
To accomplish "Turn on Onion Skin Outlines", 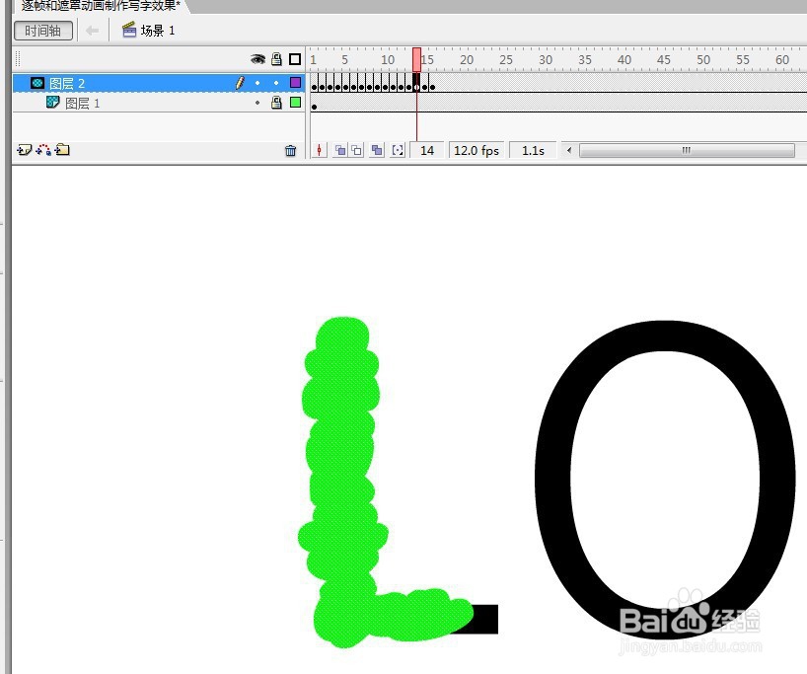I will 356,150.
